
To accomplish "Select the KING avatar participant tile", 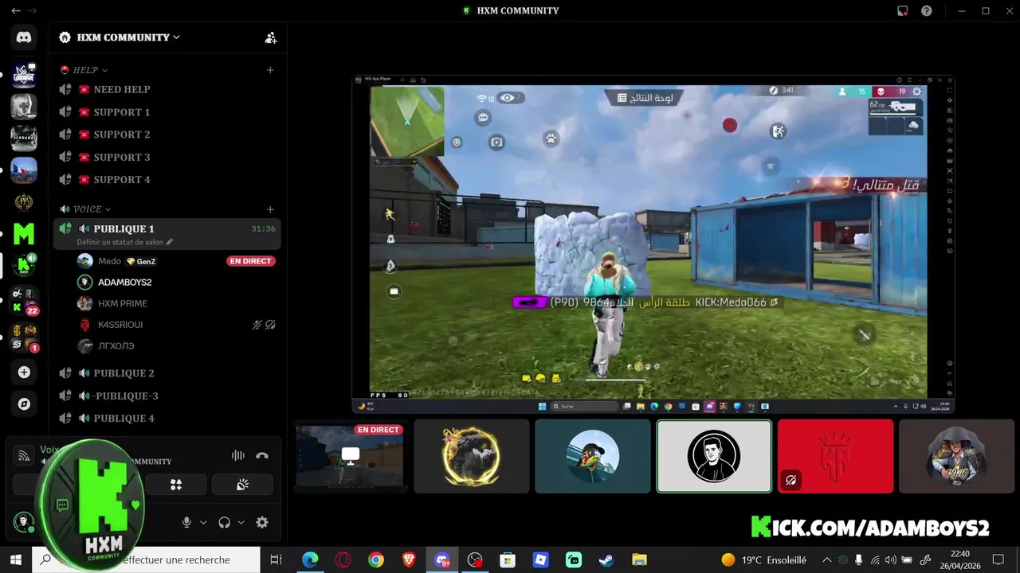I will pyautogui.click(x=957, y=456).
